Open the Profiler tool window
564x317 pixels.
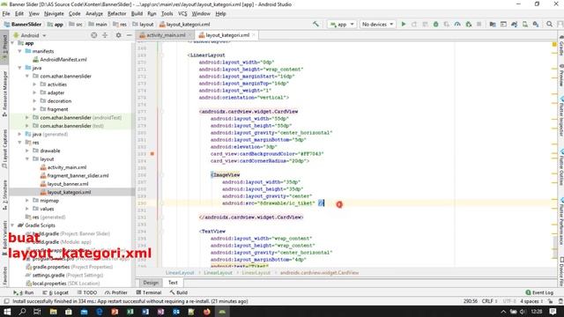[116, 292]
